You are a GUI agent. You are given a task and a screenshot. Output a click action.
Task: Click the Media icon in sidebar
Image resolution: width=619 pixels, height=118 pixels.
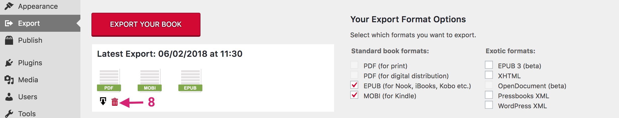[9, 80]
